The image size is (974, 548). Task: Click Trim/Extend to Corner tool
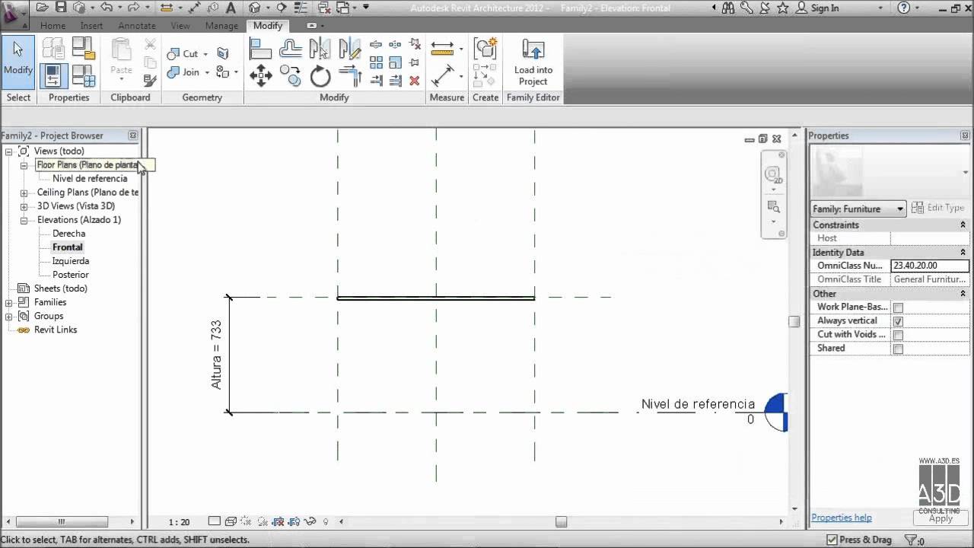coord(349,76)
